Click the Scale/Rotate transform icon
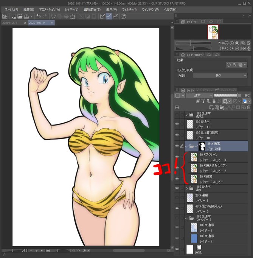Screen dimensions: 253x258 (x=73, y=16)
